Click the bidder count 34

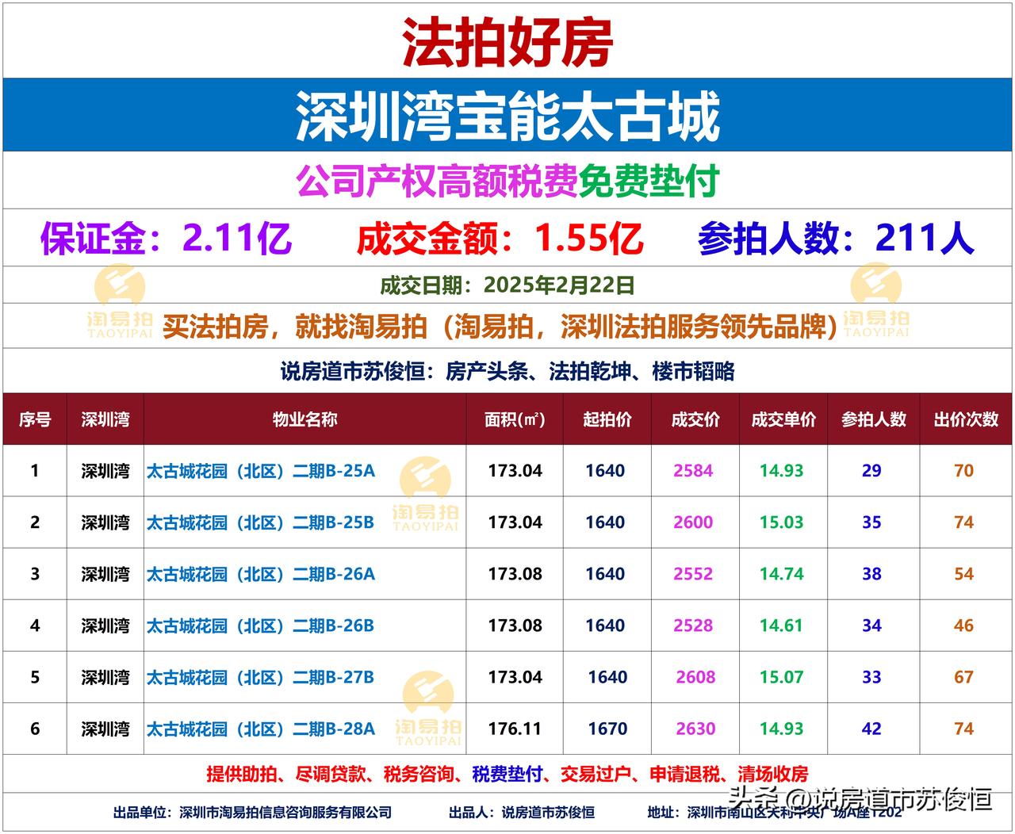pos(871,625)
